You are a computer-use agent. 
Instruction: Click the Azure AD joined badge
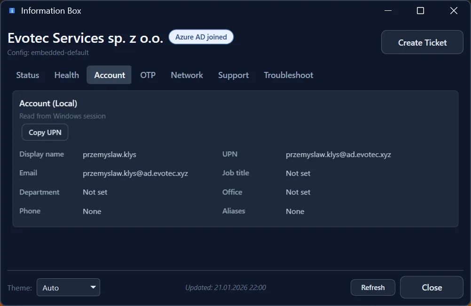201,37
